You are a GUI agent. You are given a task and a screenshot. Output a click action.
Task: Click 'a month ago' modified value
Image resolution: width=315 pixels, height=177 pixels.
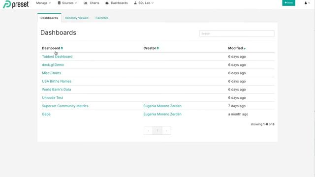[x=238, y=114]
